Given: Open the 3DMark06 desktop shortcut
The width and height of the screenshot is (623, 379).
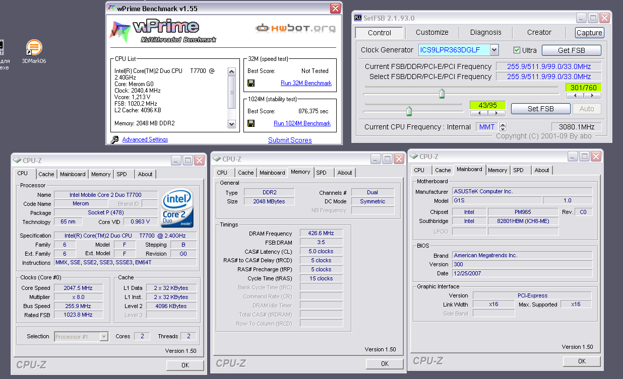Looking at the screenshot, I should pos(34,51).
